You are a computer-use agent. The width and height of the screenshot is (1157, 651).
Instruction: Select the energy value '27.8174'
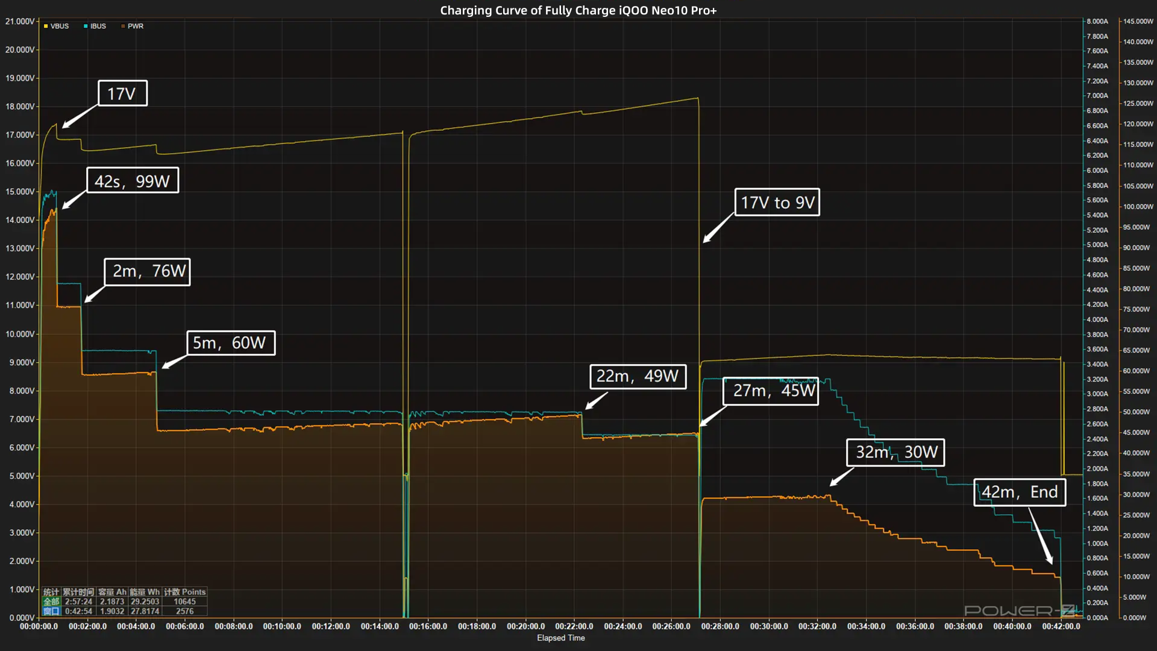pyautogui.click(x=145, y=611)
